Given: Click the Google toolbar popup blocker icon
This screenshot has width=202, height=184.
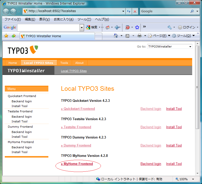Looking at the screenshot, I should (127, 27).
